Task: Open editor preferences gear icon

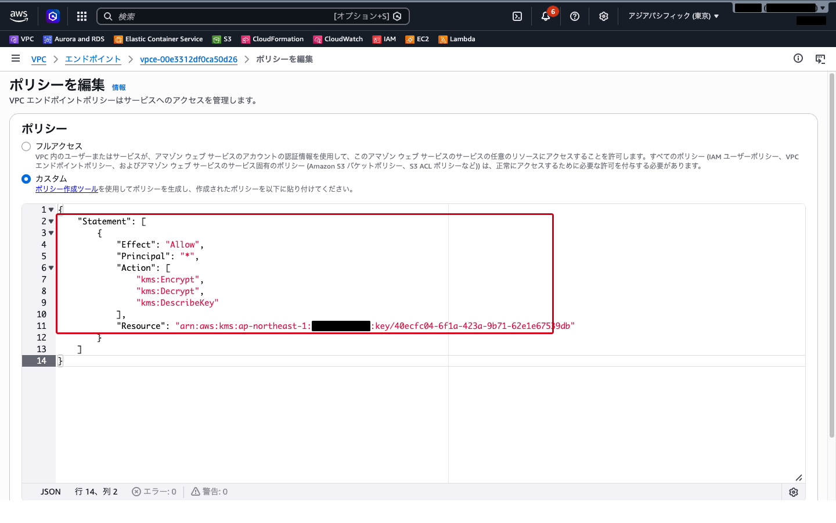Action: pyautogui.click(x=794, y=492)
